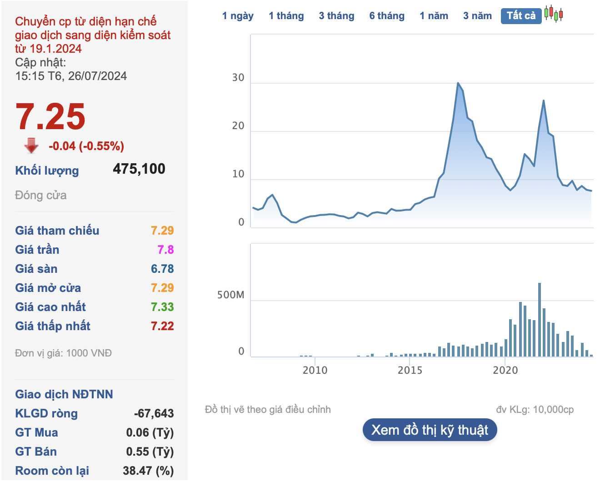Click the update timestamp 15:15 T6, 26/07/2024
Image resolution: width=600 pixels, height=482 pixels.
coord(71,76)
